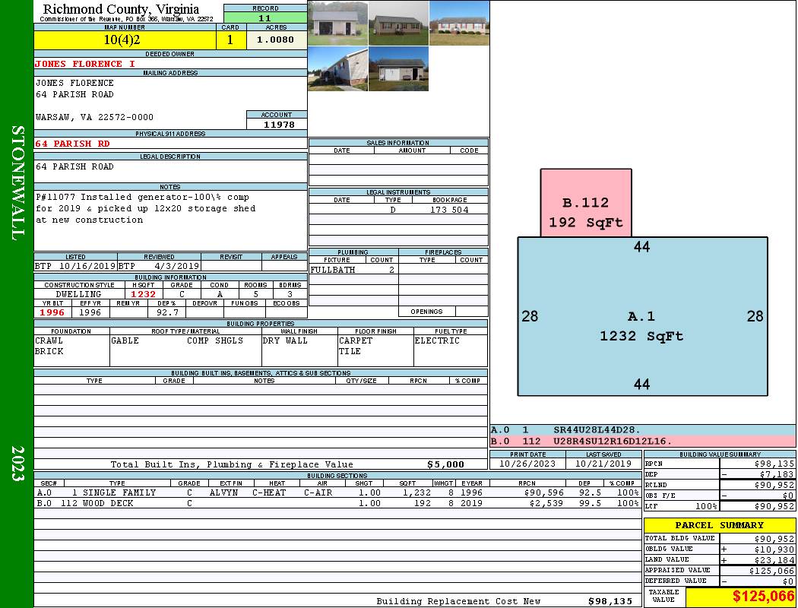Viewport: 798px width, 608px height.
Task: Open the middle top-row house photo
Action: pyautogui.click(x=398, y=24)
